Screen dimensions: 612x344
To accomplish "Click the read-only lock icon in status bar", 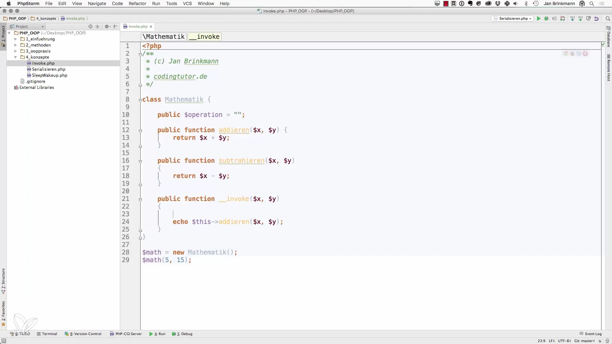I will click(x=600, y=341).
